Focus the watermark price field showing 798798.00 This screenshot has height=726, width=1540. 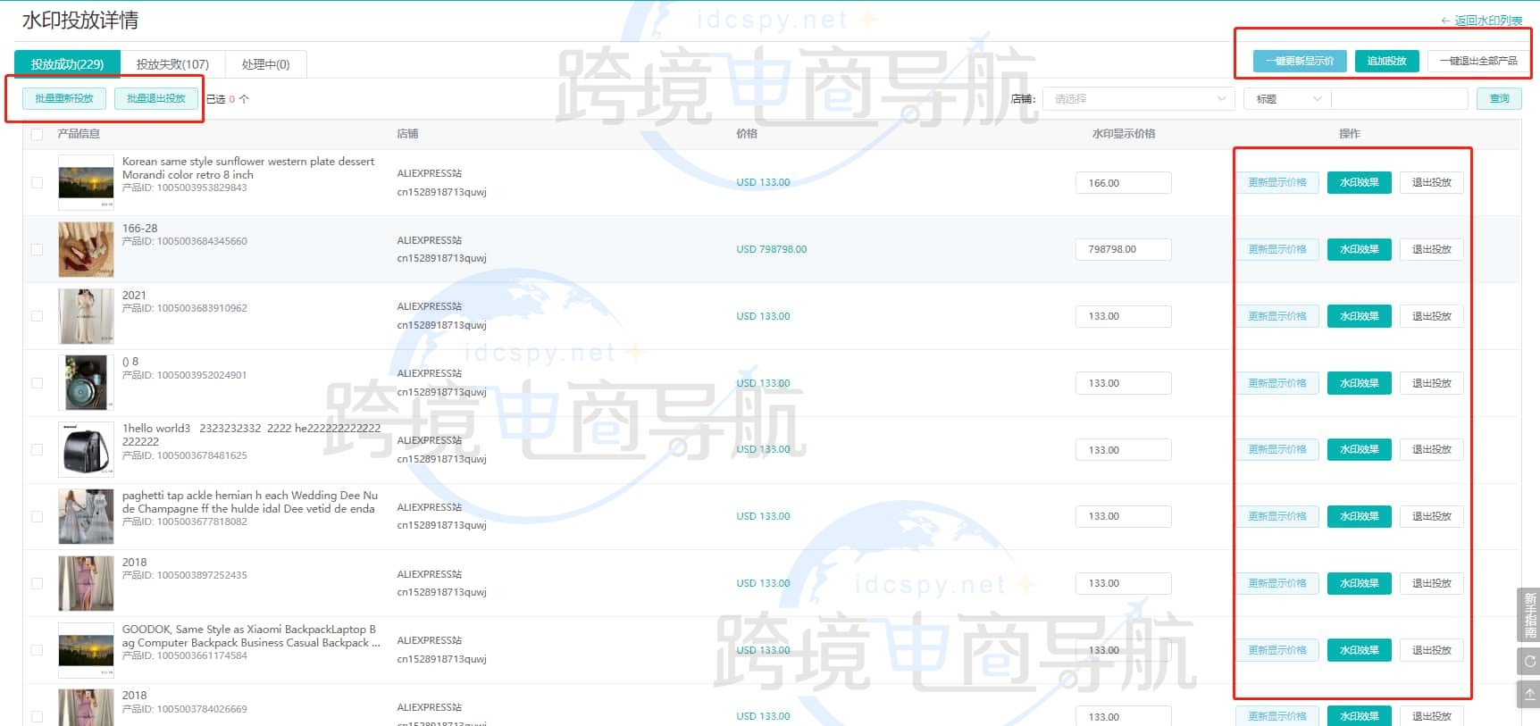coord(1123,250)
